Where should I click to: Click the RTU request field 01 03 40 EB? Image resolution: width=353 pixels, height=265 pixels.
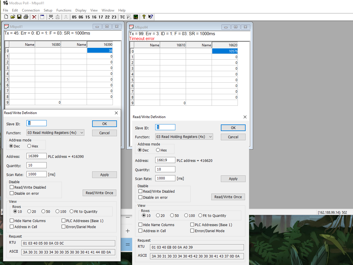pos(197,247)
